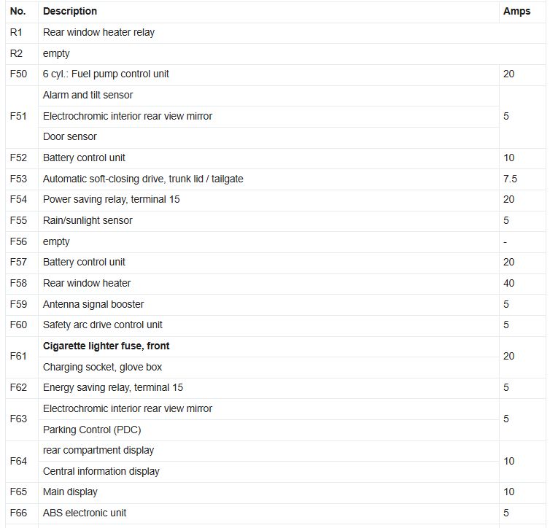
Task: Select Energy saving relay, terminal 15 text
Action: [113, 388]
